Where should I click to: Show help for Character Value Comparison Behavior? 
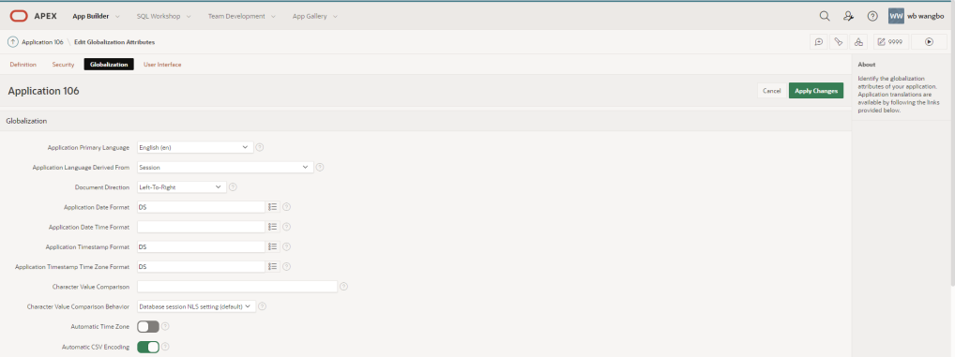tap(263, 306)
